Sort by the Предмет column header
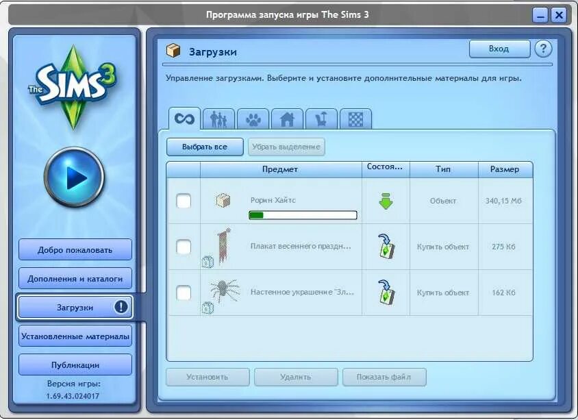This screenshot has height=420, width=578. 281,170
